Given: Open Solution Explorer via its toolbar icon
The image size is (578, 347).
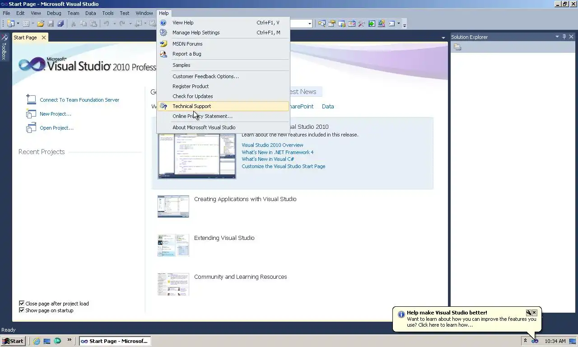Looking at the screenshot, I should tap(322, 23).
